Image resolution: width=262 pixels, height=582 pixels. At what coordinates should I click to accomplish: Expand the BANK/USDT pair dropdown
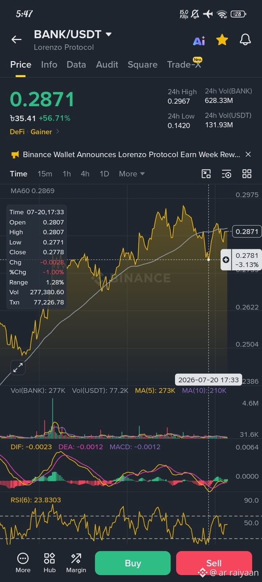tap(108, 35)
